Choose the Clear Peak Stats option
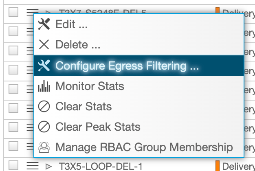This screenshot has width=255, height=171. [139, 127]
